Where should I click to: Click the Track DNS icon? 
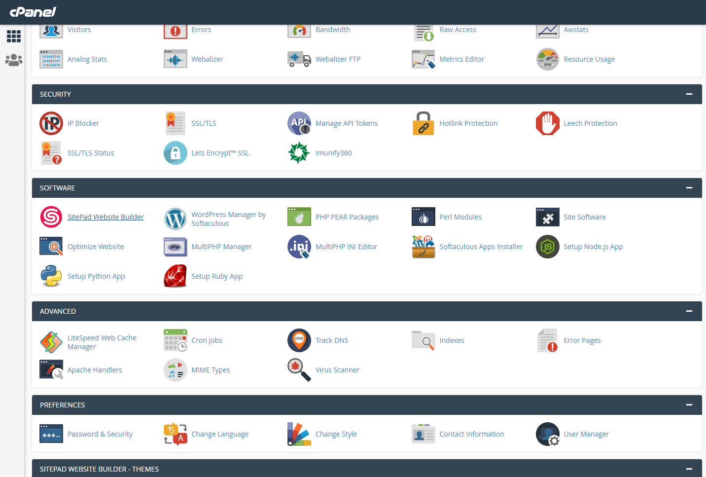coord(299,340)
